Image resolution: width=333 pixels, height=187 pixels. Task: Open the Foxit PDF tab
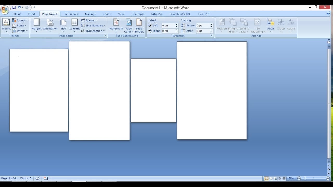[204, 14]
